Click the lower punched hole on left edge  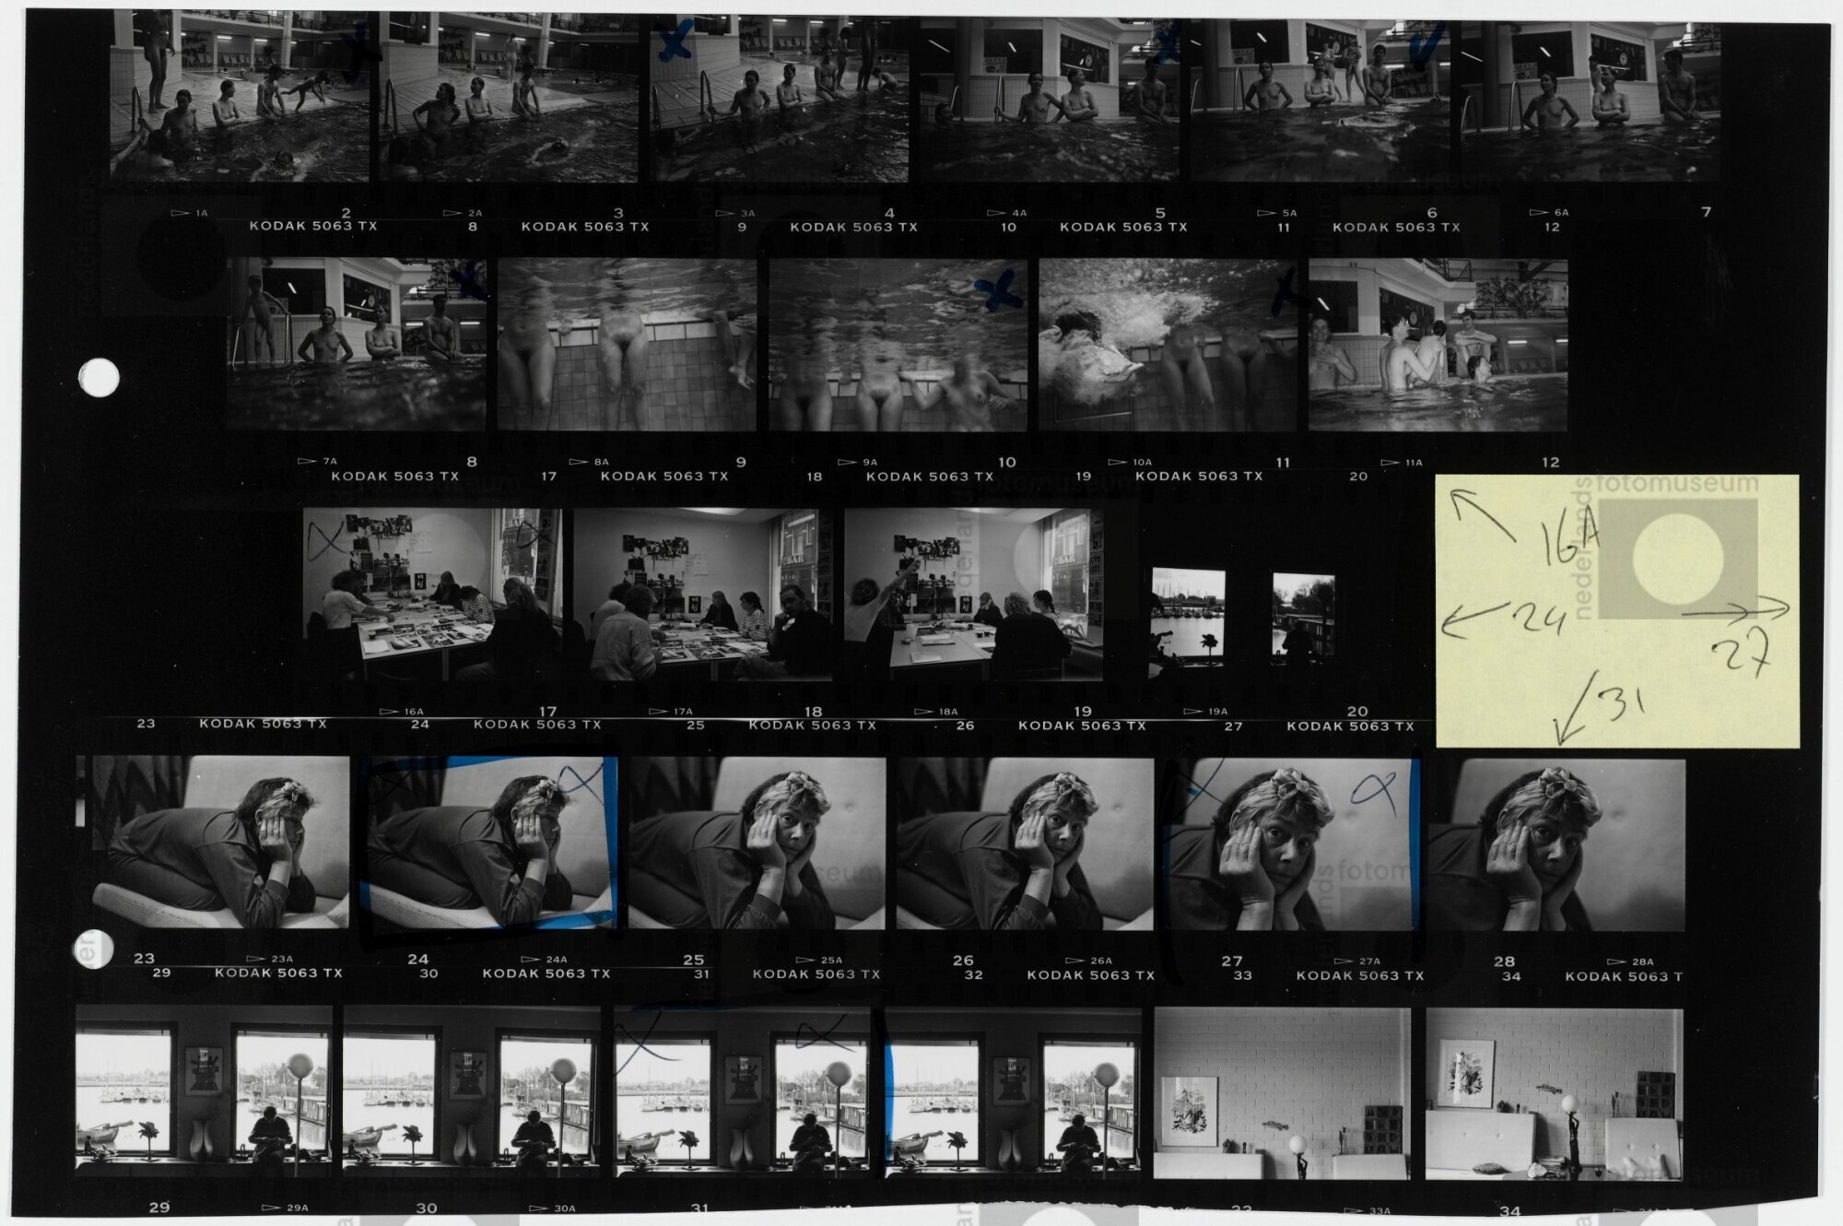point(95,949)
